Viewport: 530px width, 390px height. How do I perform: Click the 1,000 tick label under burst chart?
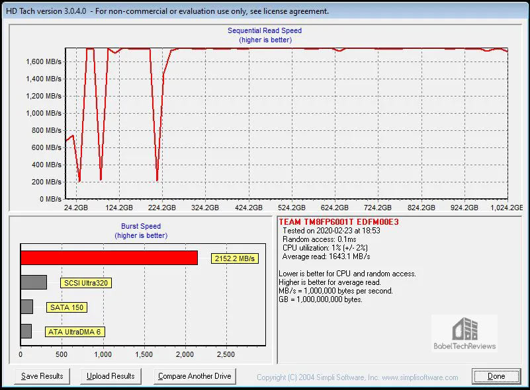(103, 354)
